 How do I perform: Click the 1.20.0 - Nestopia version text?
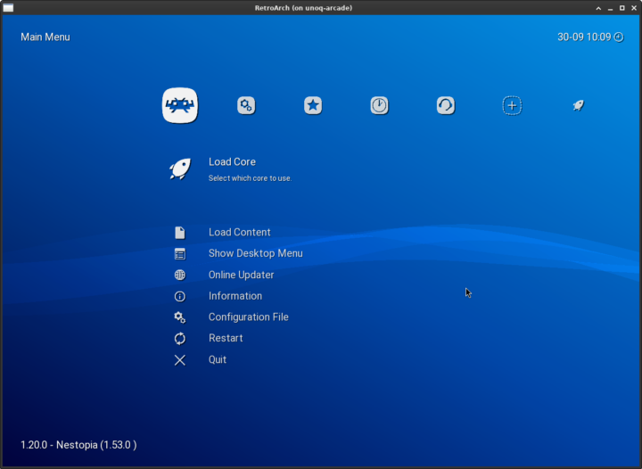click(78, 445)
